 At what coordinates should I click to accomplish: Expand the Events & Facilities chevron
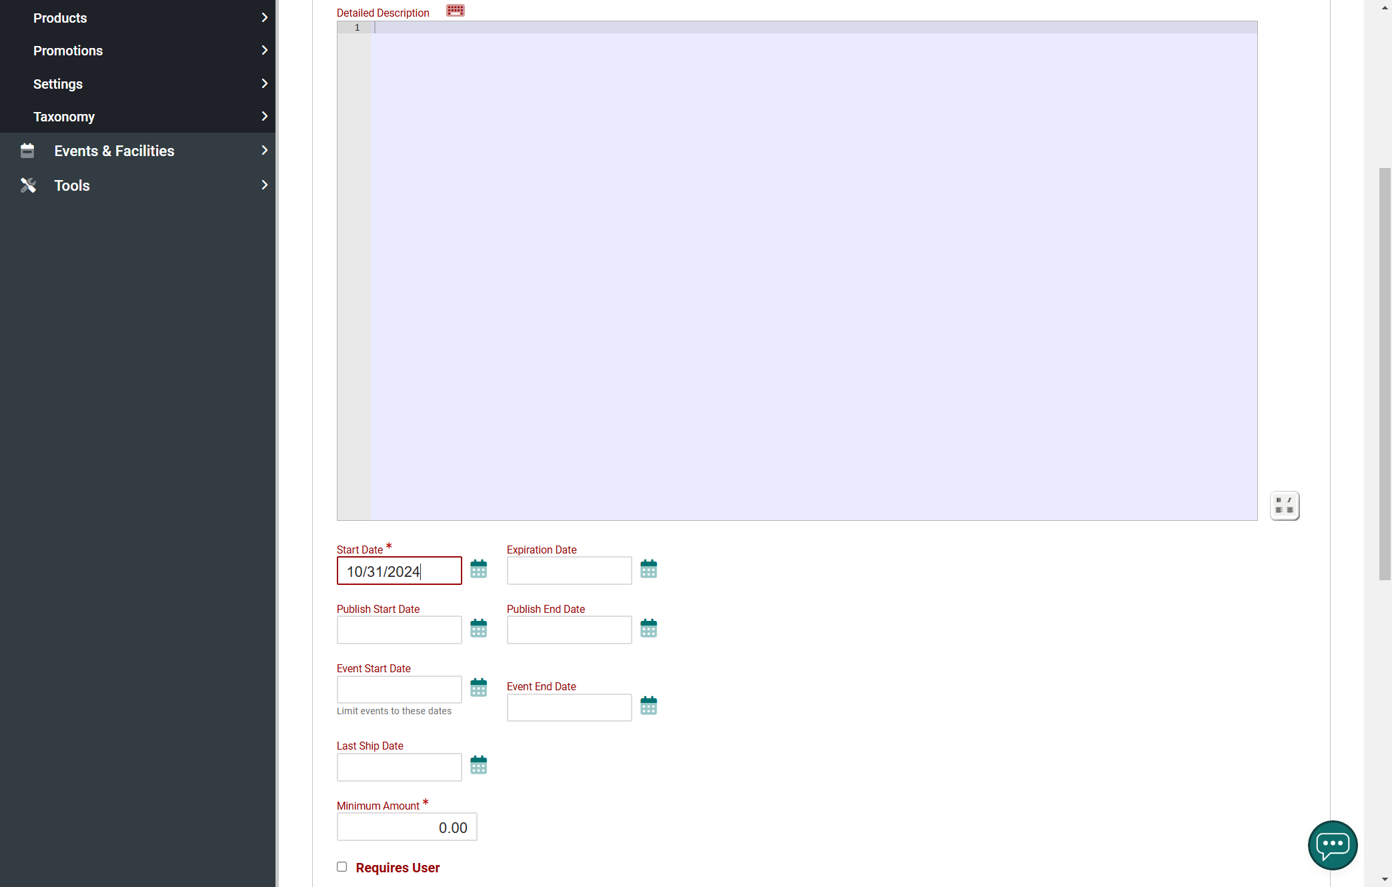265,150
